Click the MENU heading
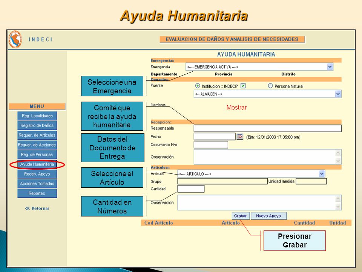The height and width of the screenshot is (272, 362). coord(37,107)
